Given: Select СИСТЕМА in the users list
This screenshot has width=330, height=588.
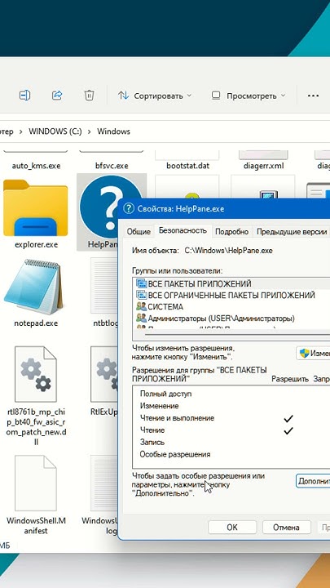Looking at the screenshot, I should point(231,307).
